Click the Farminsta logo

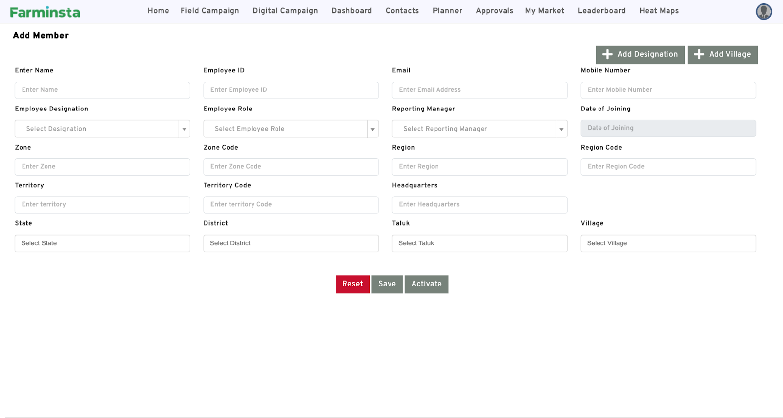[45, 12]
